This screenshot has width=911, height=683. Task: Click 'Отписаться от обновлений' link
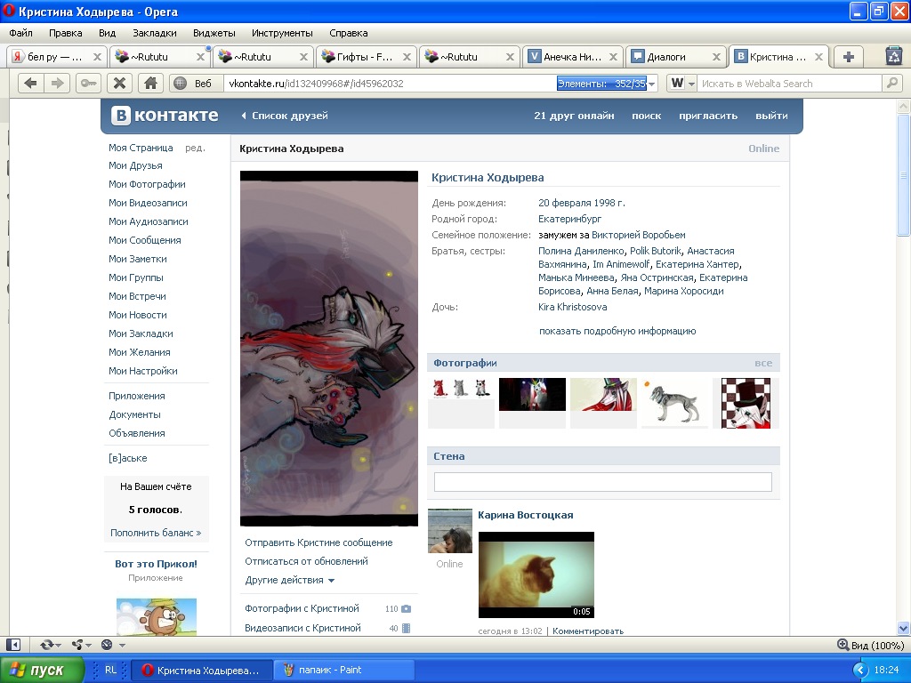tap(306, 562)
